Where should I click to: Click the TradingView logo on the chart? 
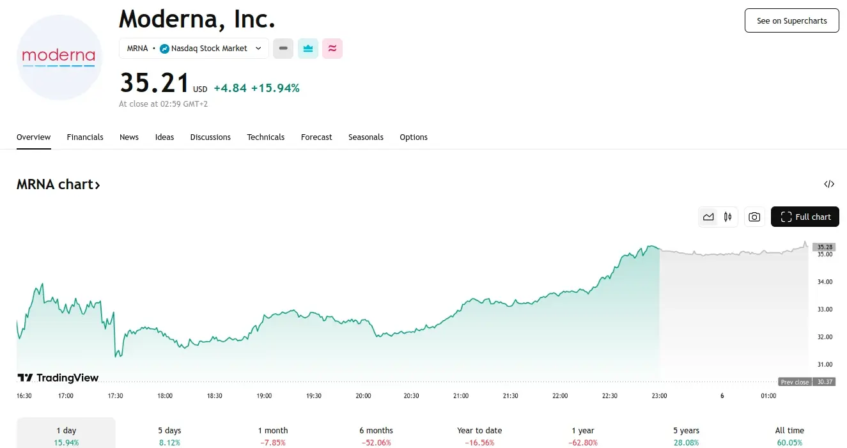58,377
